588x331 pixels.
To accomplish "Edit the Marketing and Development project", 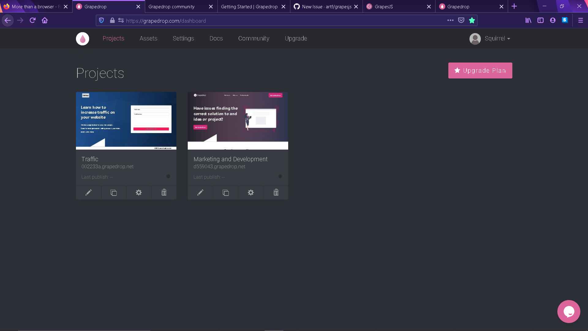I will click(200, 192).
